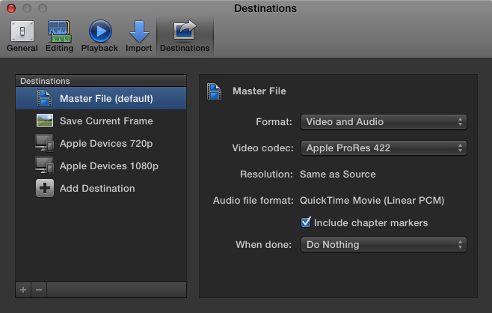
Task: Open the Playback preferences pane
Action: coord(99,37)
